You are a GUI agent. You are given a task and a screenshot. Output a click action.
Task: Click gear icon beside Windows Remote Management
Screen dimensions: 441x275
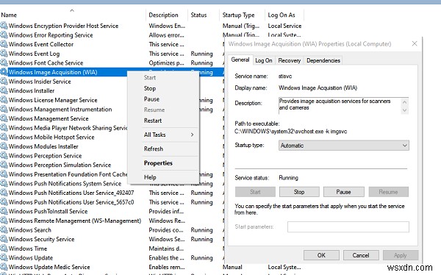tap(4, 221)
